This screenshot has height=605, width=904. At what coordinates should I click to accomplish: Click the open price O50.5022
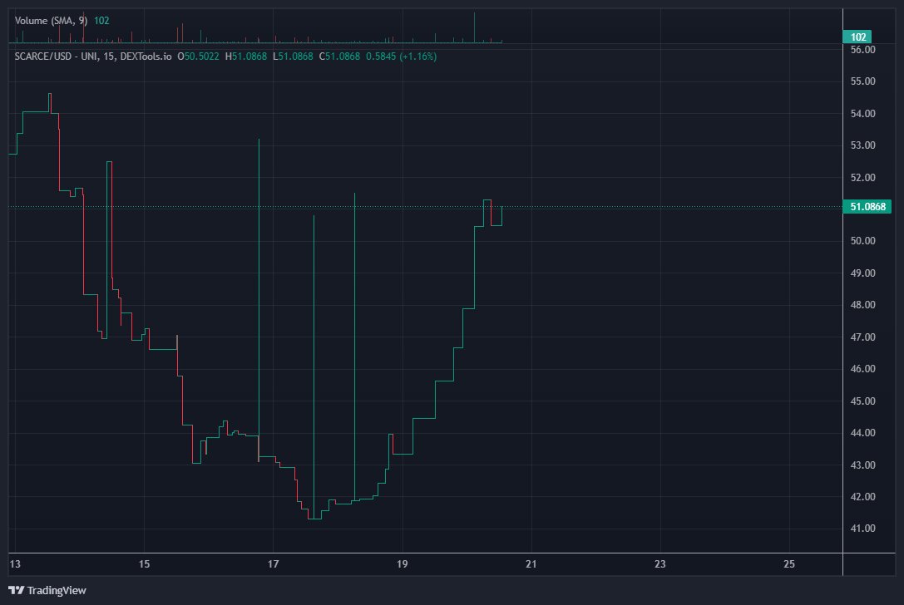[197, 57]
